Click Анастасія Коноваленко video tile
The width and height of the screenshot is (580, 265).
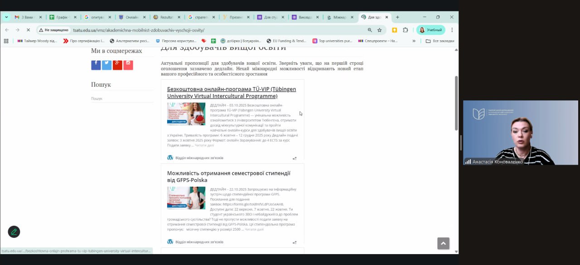click(x=521, y=132)
